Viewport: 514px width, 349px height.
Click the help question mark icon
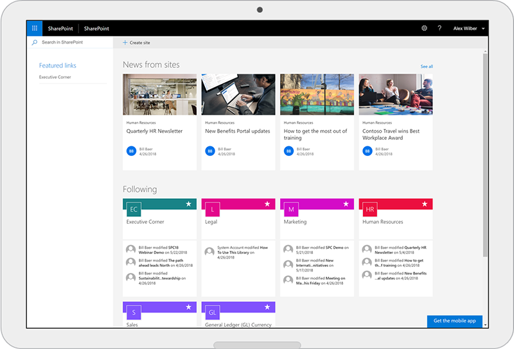tap(439, 28)
